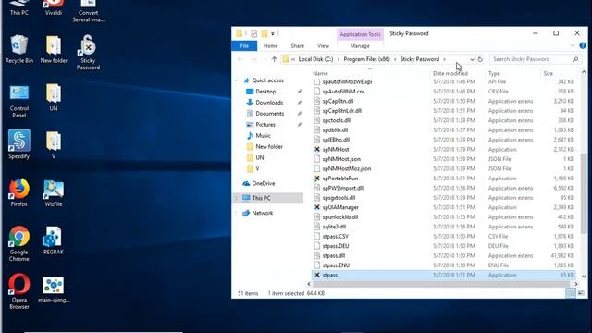Expand the Quick access tree node
Screen dimensions: 592x333
pyautogui.click(x=237, y=80)
